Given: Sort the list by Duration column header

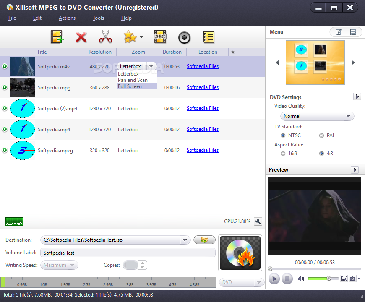Looking at the screenshot, I should [172, 52].
